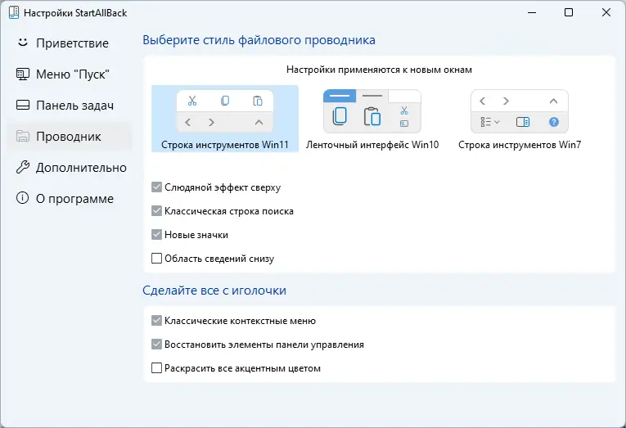Click the smiley icon beside Приветствие
This screenshot has width=626, height=428.
point(23,43)
